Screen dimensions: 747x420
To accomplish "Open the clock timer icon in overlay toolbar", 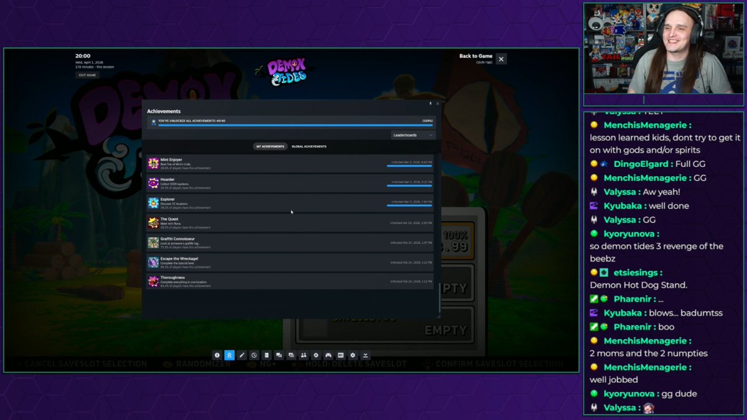I will 254,355.
